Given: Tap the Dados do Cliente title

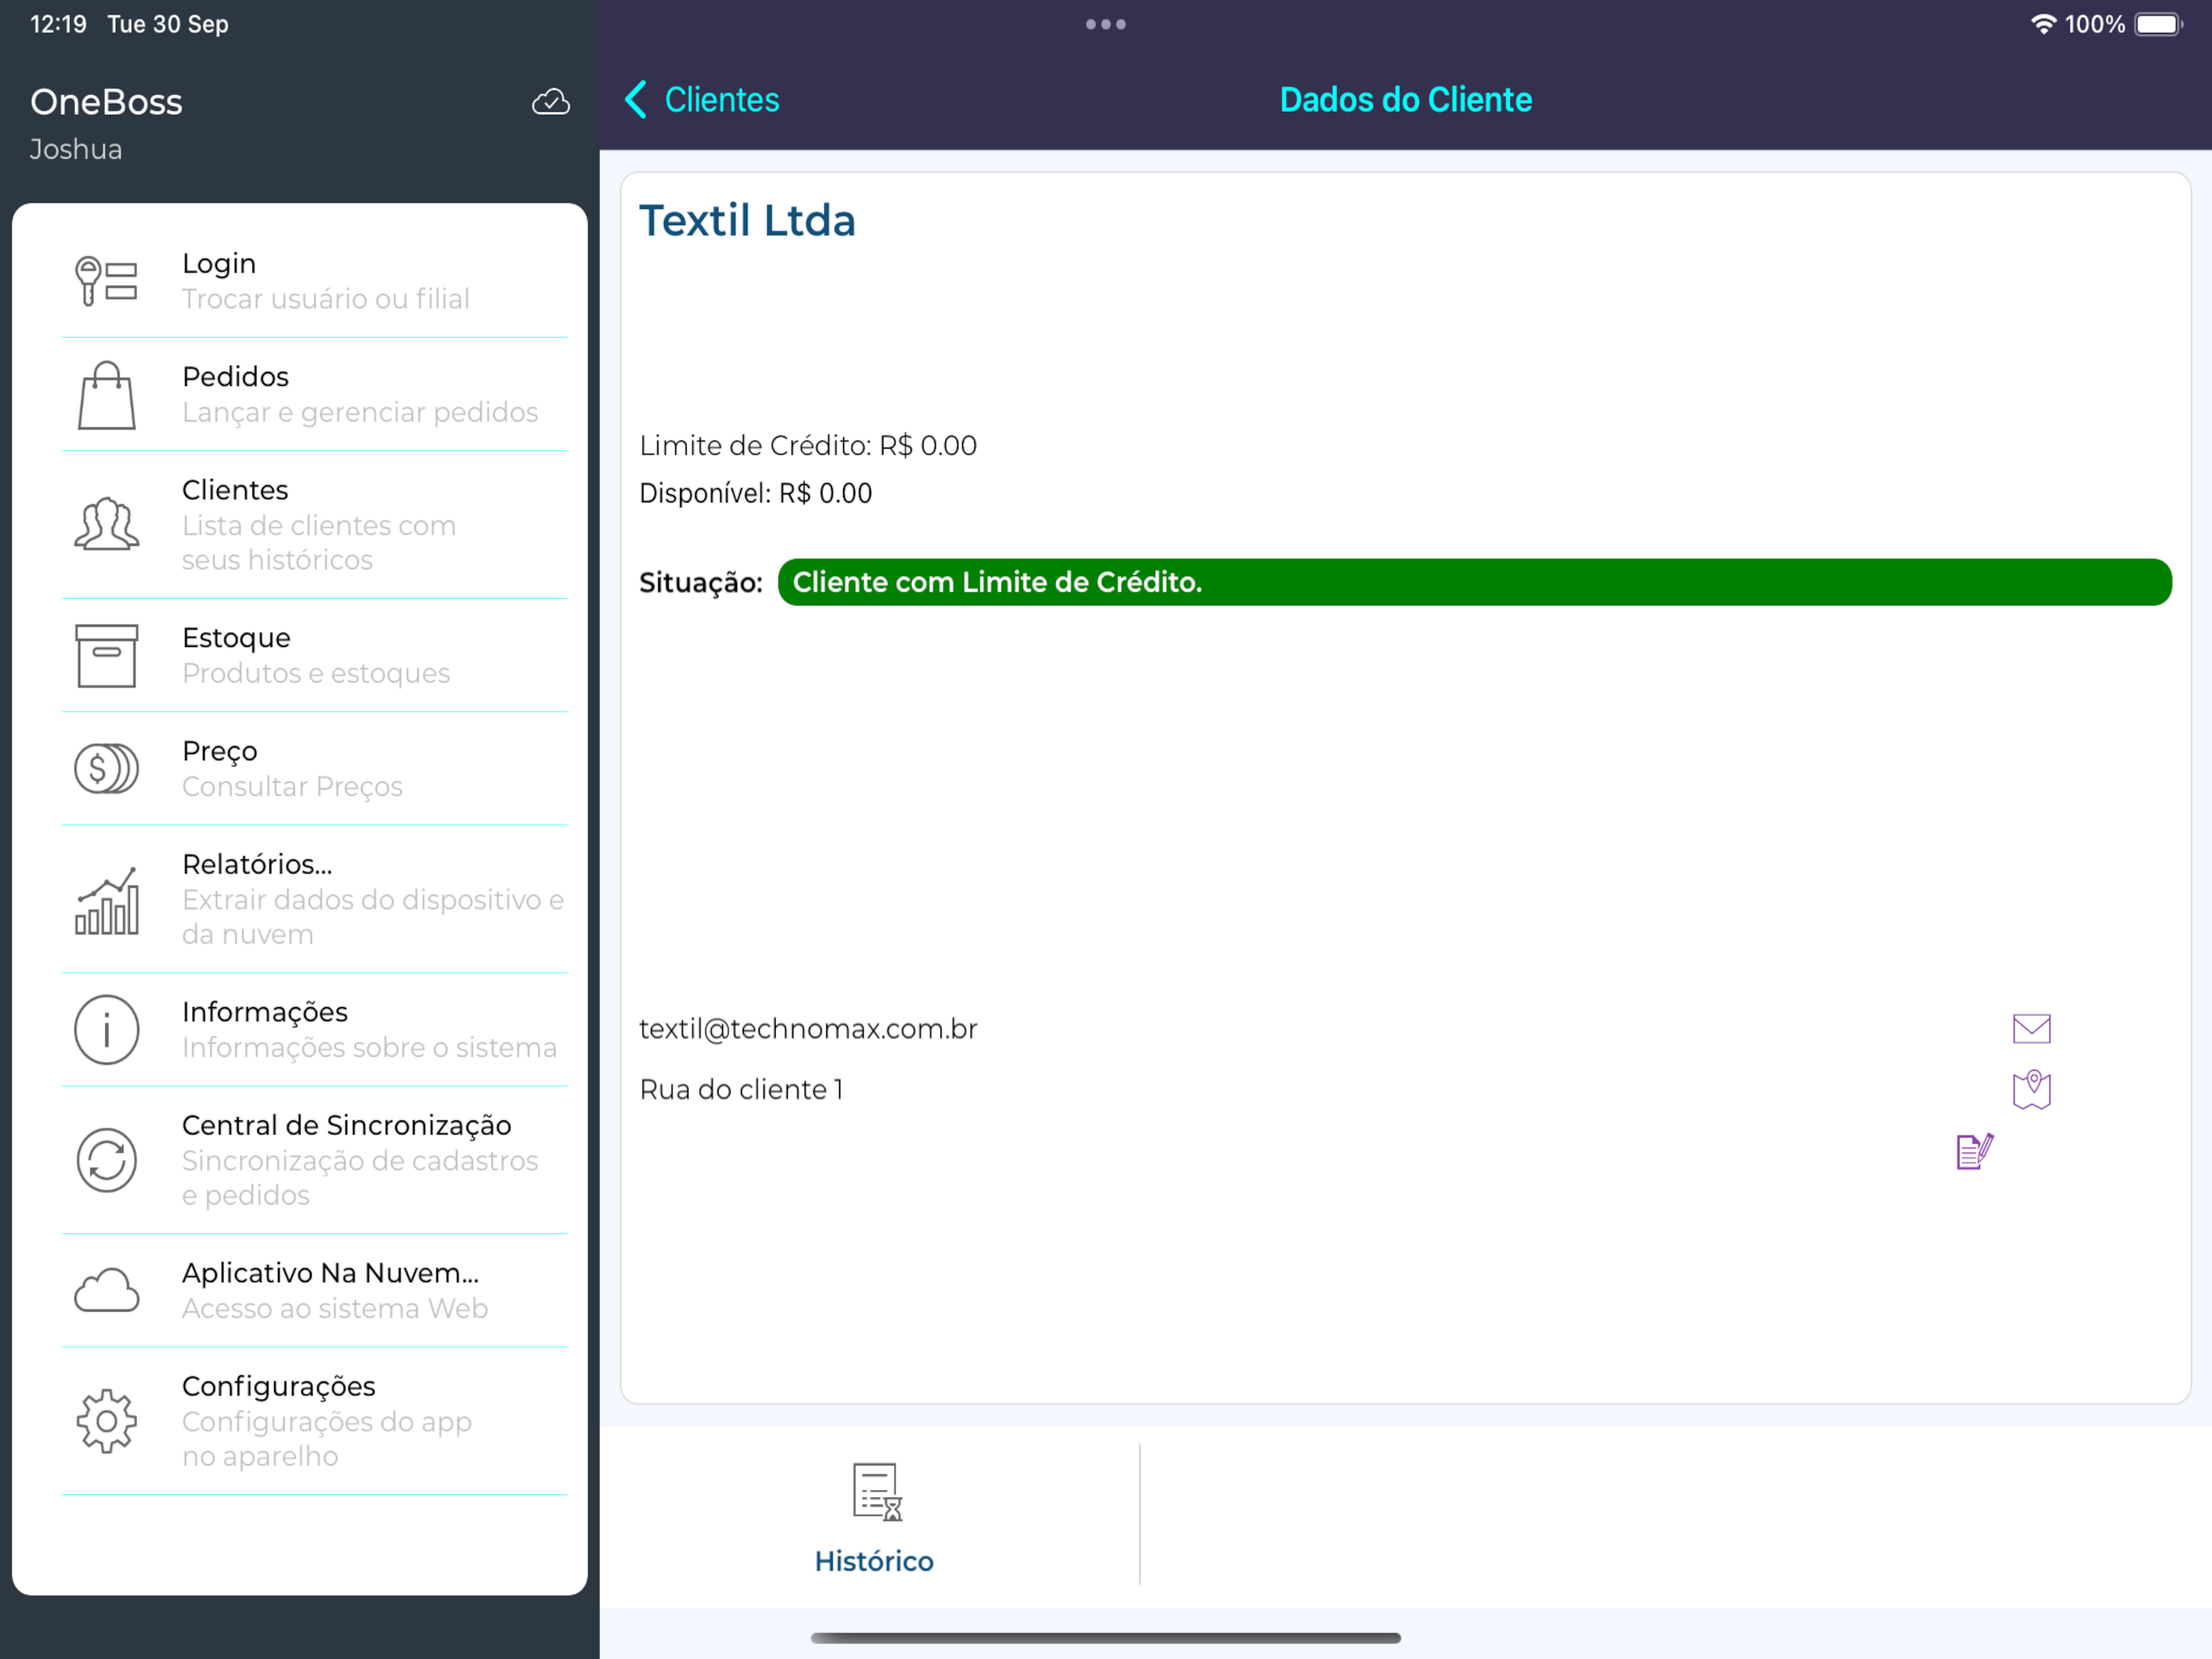Looking at the screenshot, I should [x=1405, y=100].
